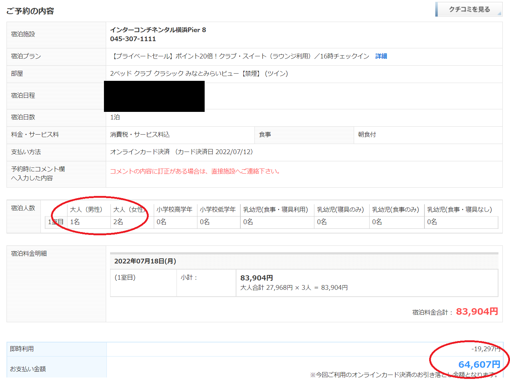The width and height of the screenshot is (510, 380).
Task: Click the 食事 cell label
Action: 265,135
